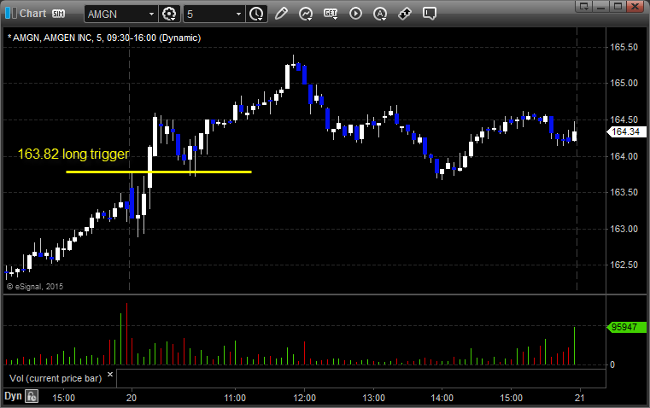Open the circled A alerts menu
The width and height of the screenshot is (650, 408).
point(380,14)
